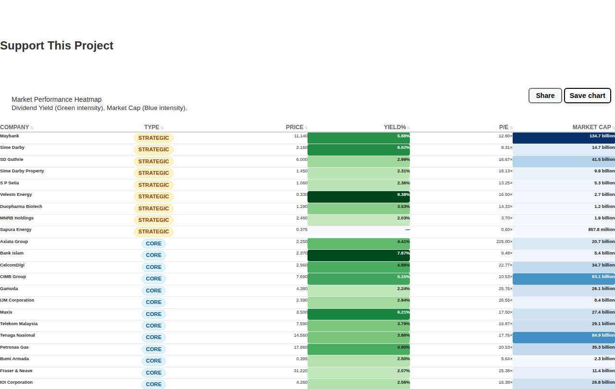
Task: Click the CORE badge in Tenaga Nasional row
Action: 154,337
